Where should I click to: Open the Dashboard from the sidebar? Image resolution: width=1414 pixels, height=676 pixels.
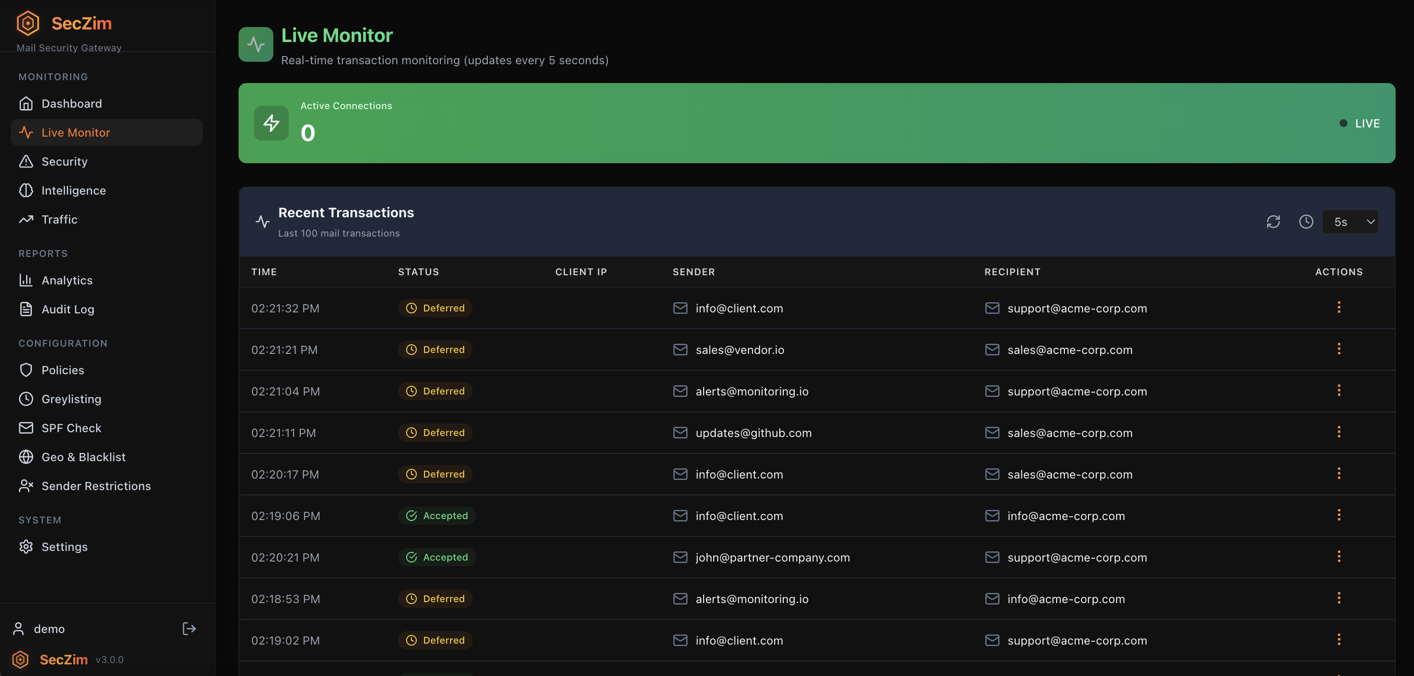click(71, 103)
